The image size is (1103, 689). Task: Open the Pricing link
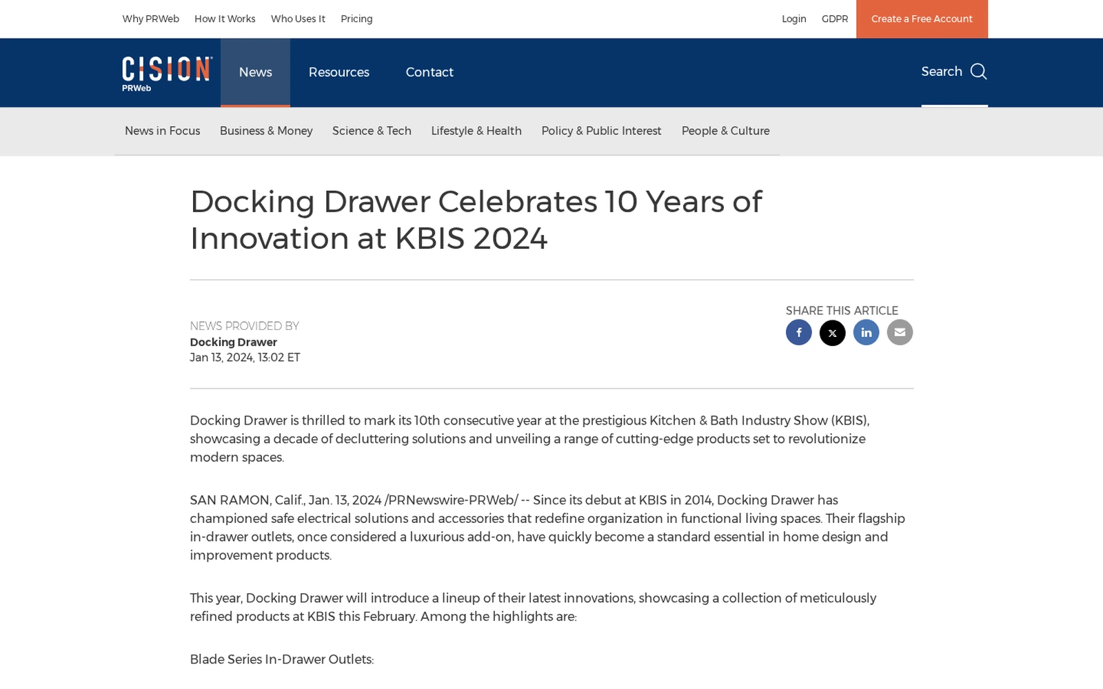[x=356, y=19]
